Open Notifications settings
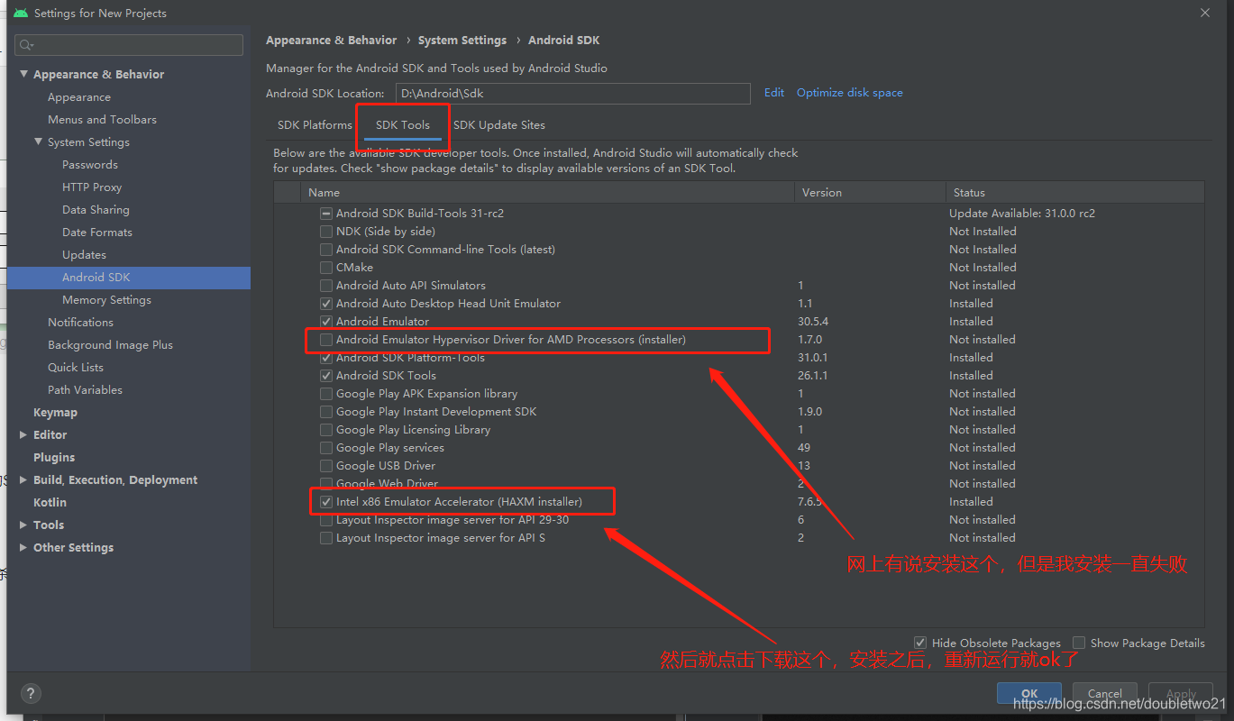Screen dimensions: 1234x721 pyautogui.click(x=80, y=323)
